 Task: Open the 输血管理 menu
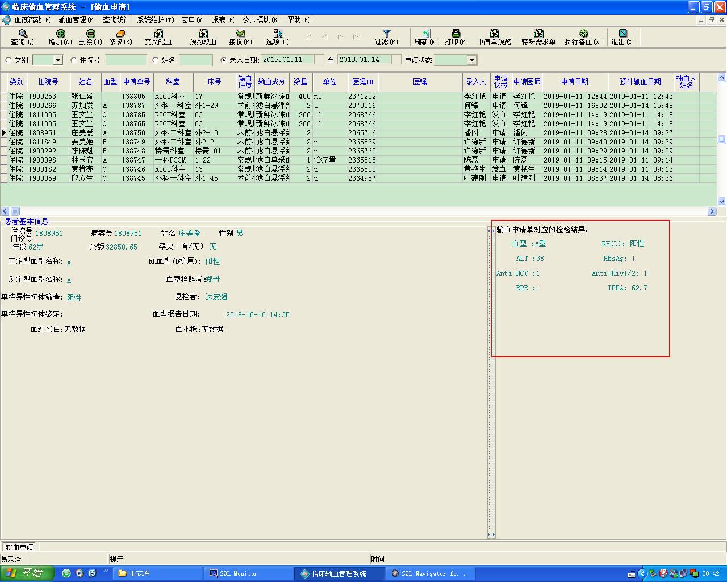77,19
